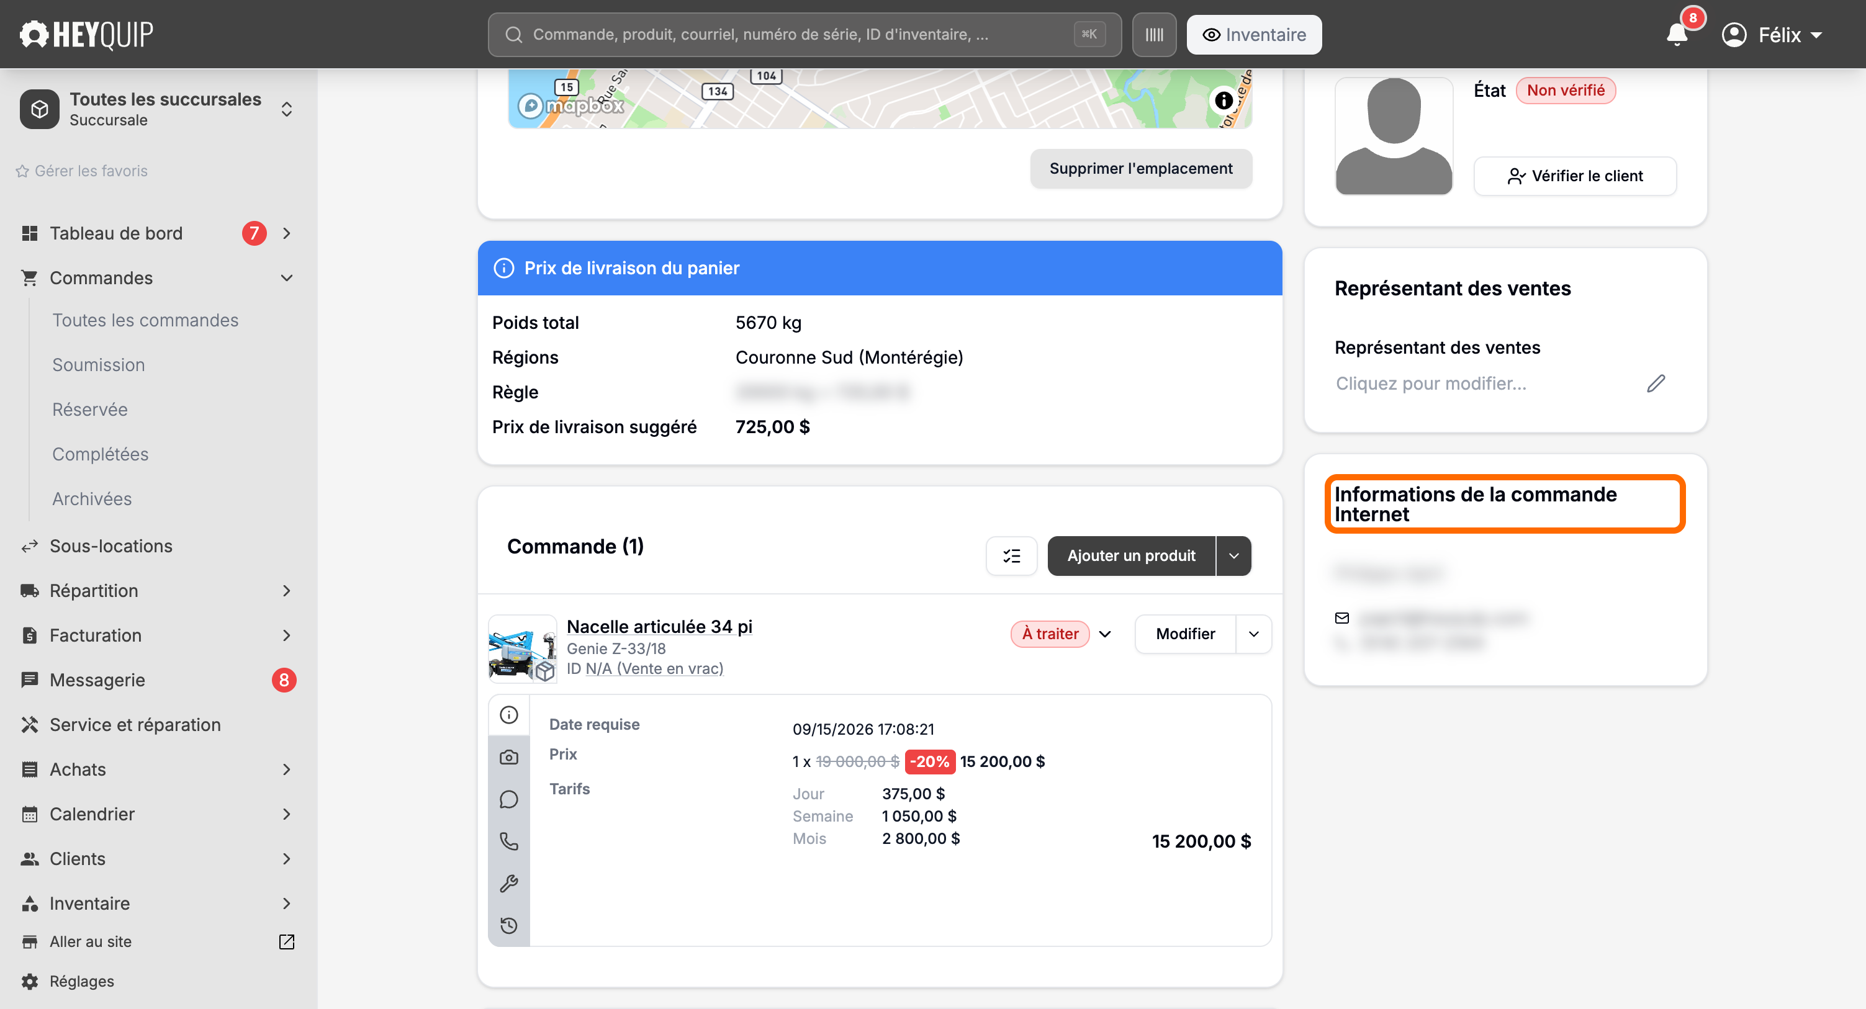Open the phone tab icon on the product
Screen dimensions: 1866x1009
point(509,841)
